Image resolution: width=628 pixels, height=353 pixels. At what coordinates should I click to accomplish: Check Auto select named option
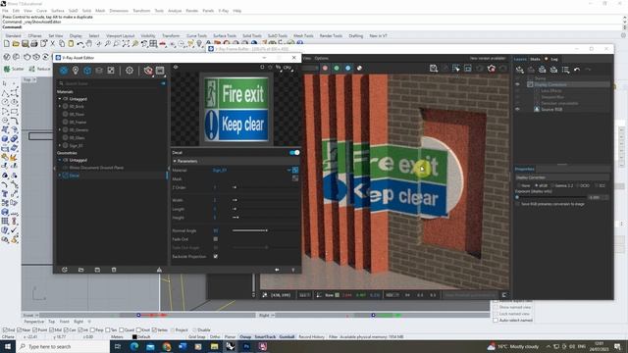(x=496, y=321)
